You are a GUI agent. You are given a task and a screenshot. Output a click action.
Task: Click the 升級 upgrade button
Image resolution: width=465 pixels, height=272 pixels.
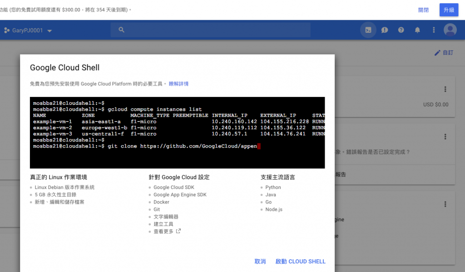(449, 10)
